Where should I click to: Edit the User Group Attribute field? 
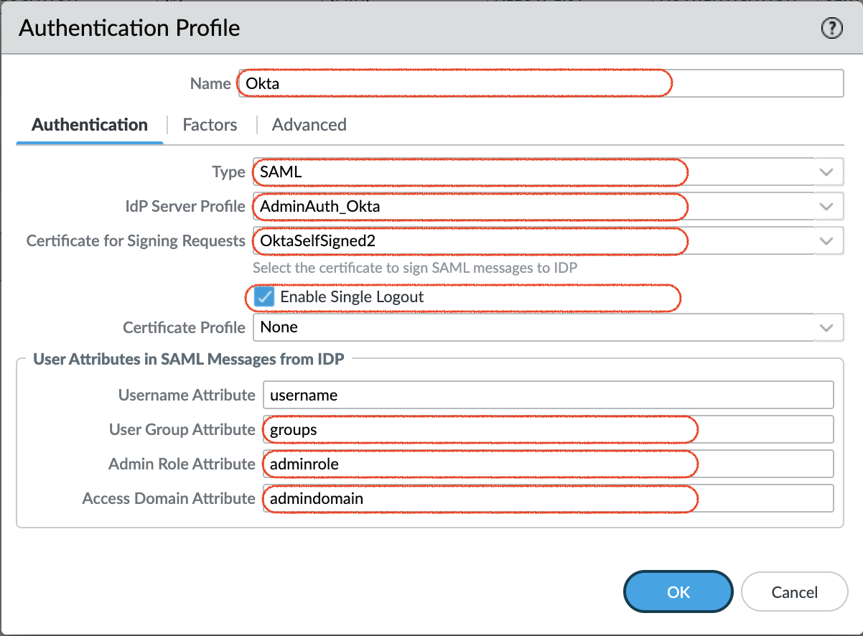549,429
